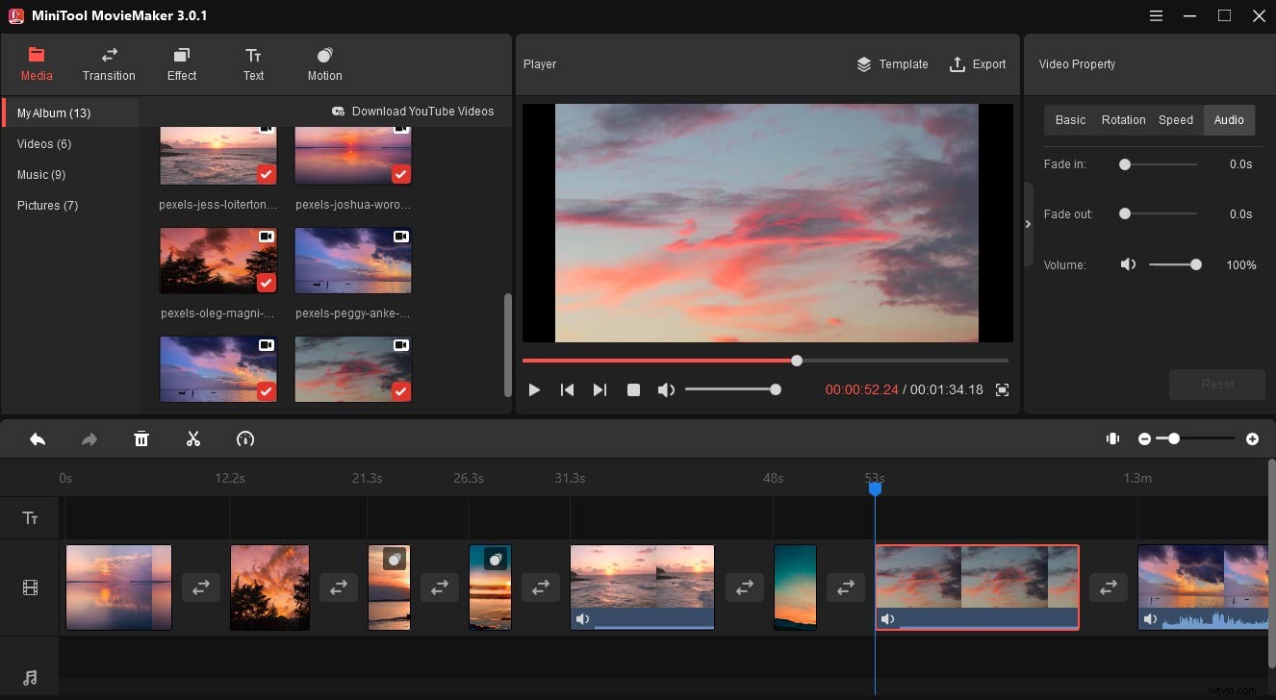Select the pexels-oleg-magni thumbnail
The image size is (1276, 700).
(x=218, y=260)
